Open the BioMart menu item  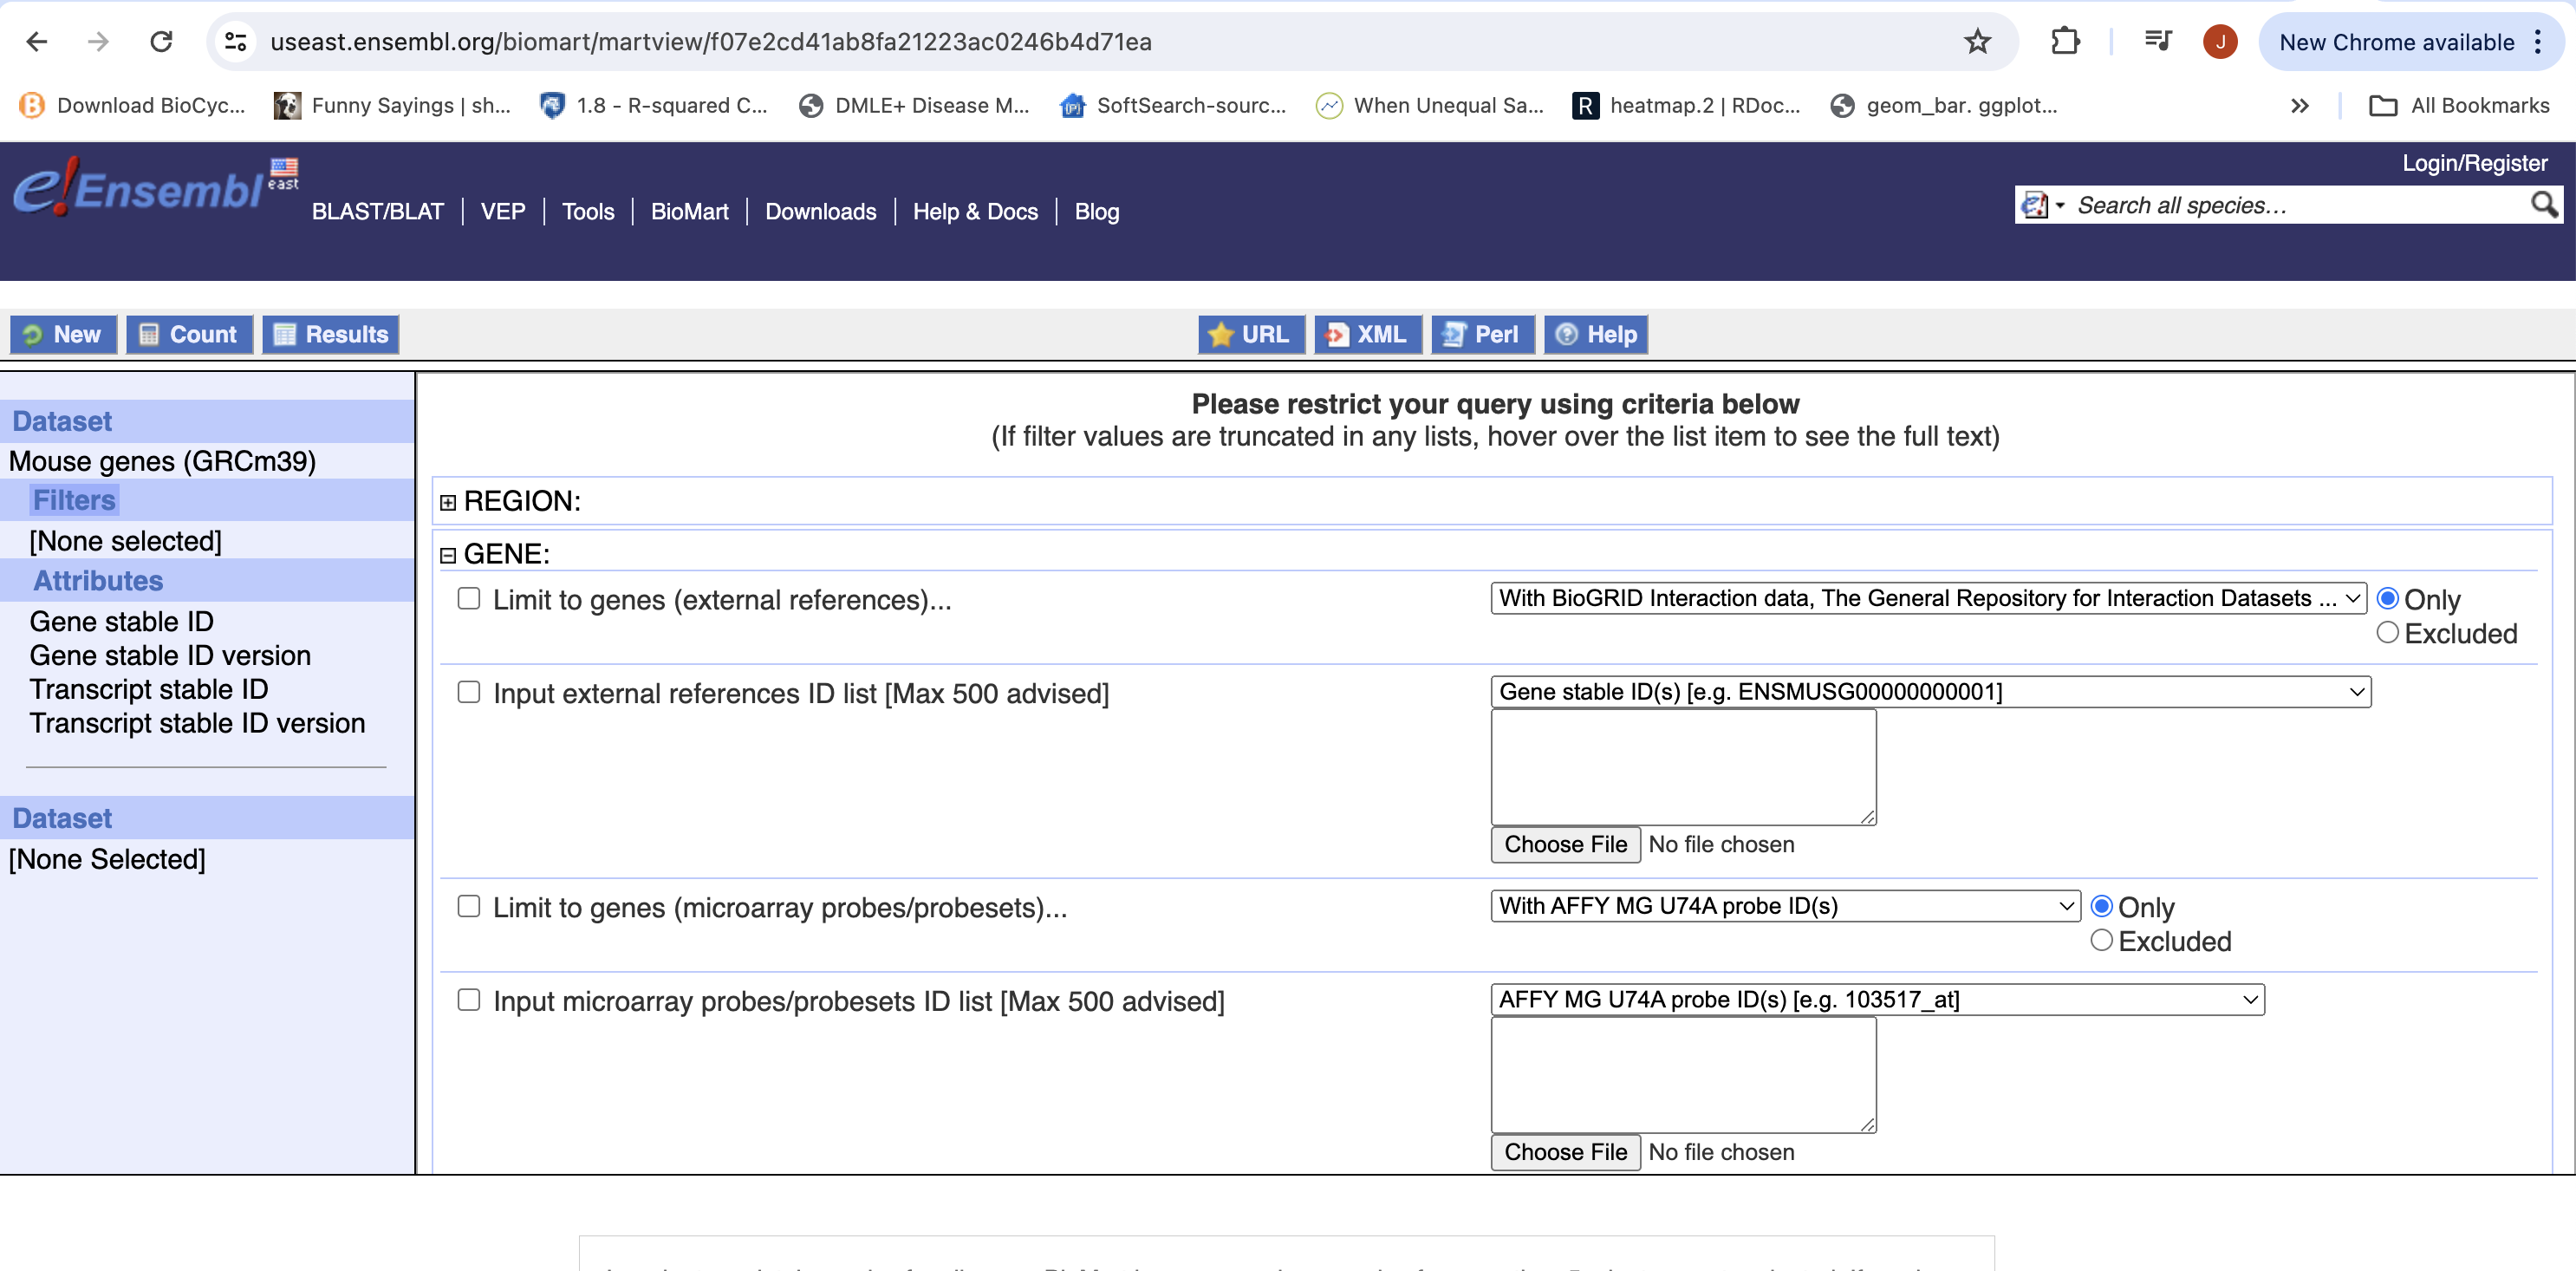(x=689, y=212)
